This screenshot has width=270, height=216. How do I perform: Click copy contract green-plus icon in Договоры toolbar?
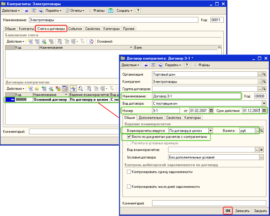44,89
